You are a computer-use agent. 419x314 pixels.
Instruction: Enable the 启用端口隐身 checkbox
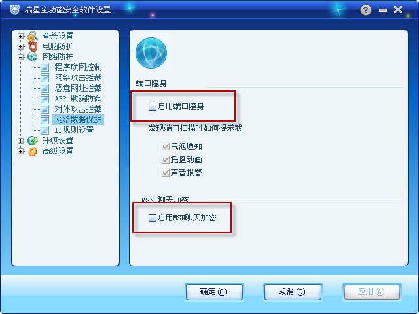pyautogui.click(x=153, y=107)
